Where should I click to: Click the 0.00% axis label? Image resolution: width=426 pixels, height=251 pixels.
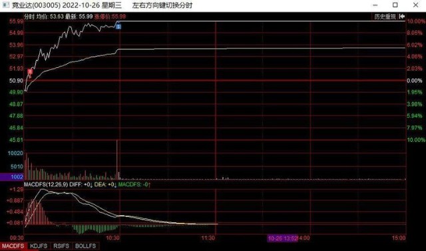tap(415, 81)
